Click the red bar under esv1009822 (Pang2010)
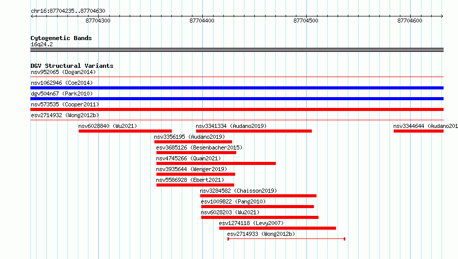 click(257, 207)
